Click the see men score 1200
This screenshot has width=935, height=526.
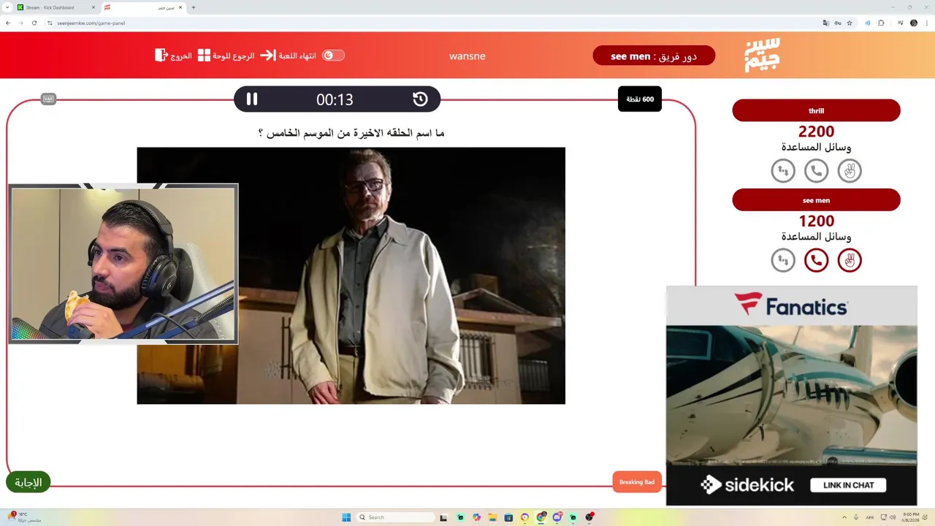click(x=816, y=221)
